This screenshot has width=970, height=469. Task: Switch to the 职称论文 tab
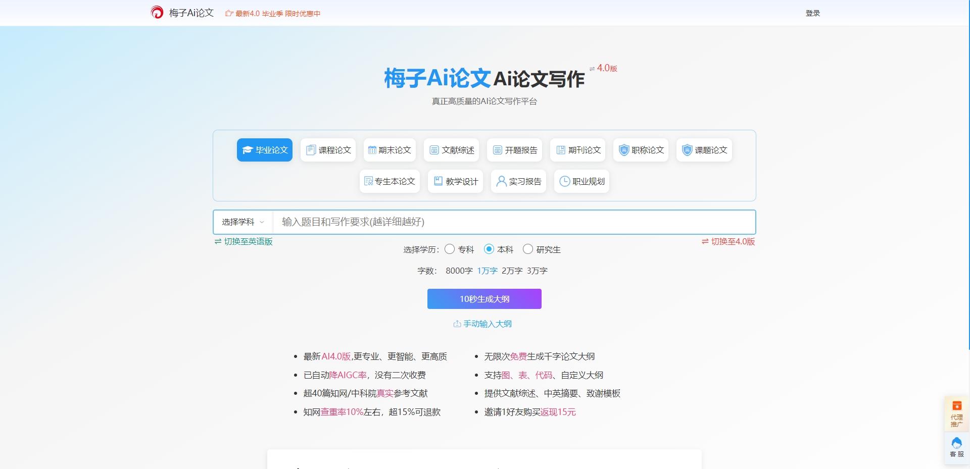pos(641,150)
